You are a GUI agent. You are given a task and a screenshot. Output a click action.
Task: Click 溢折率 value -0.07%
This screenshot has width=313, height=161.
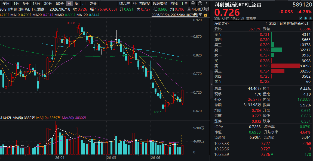pos(305,127)
